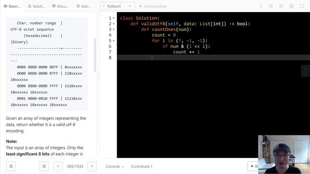This screenshot has height=174, width=310.
Task: Click the 393/1533 problem counter
Action: click(75, 166)
